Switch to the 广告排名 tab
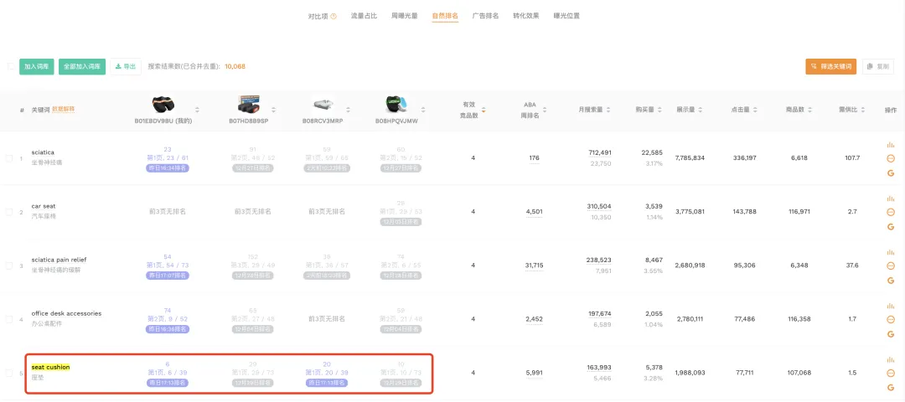Screen dimensions: 905x402 pos(485,16)
